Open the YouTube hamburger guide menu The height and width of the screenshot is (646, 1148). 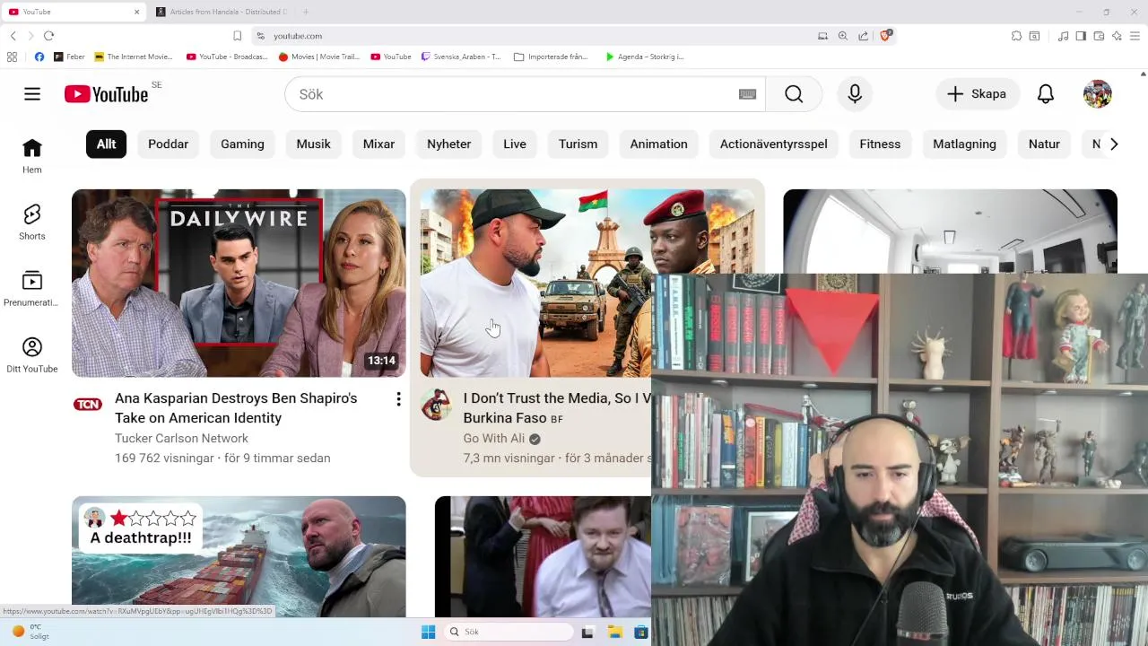tap(32, 94)
